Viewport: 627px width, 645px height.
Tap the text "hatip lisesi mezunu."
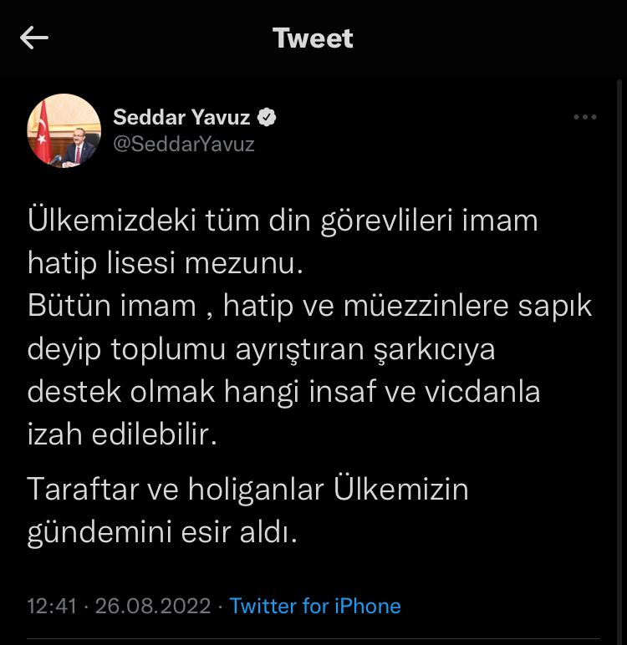tap(163, 263)
